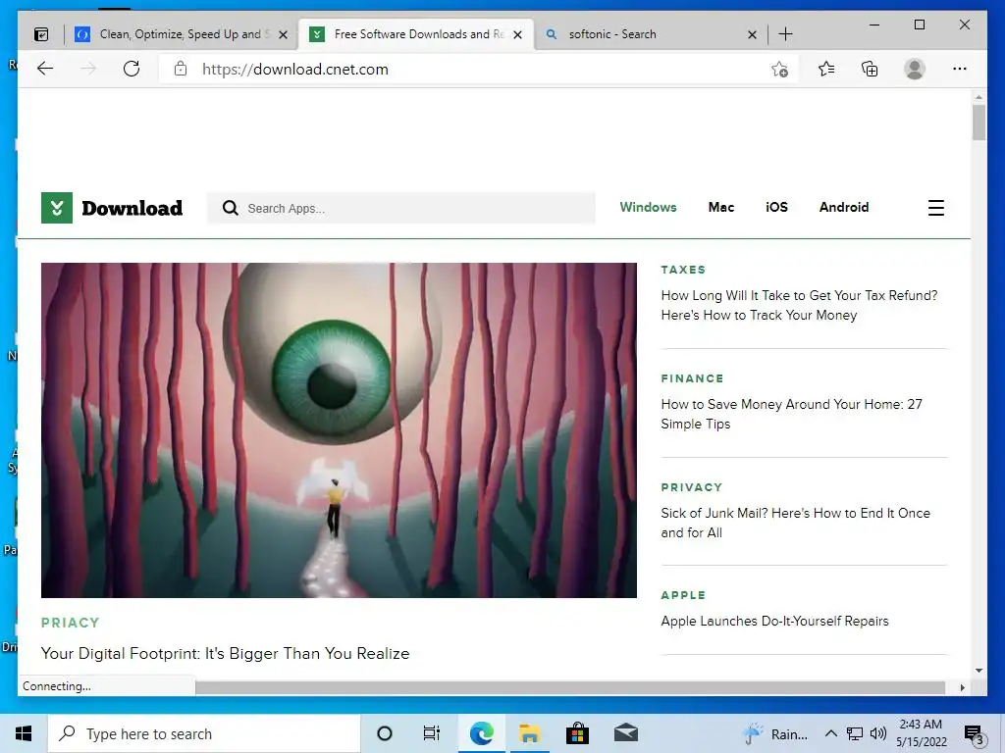The image size is (1005, 753).
Task: Click the PRIVACY category label in sidebar
Action: (x=692, y=487)
